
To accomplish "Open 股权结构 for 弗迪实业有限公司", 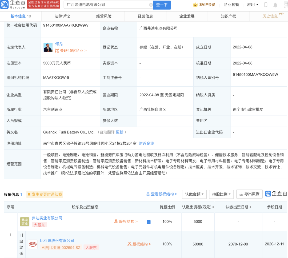I will tap(126, 222).
